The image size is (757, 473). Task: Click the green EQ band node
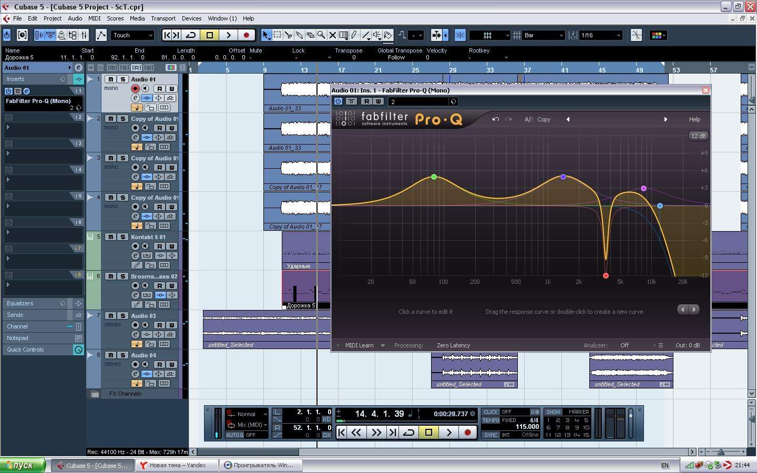tap(434, 177)
